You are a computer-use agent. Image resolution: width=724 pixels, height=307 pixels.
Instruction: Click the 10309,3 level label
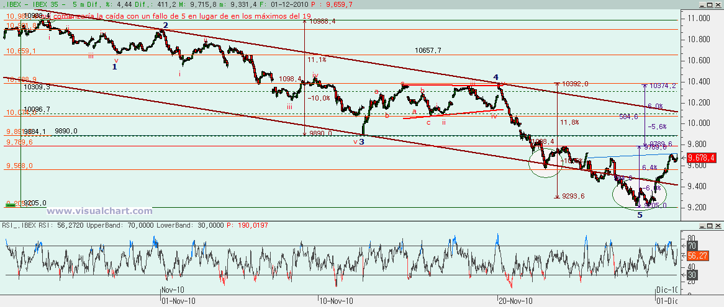37,87
